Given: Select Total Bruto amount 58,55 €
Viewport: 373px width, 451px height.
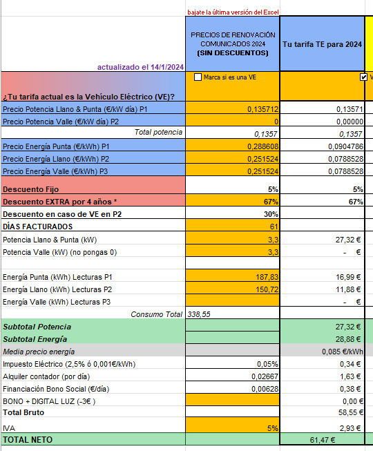Looking at the screenshot, I should click(x=323, y=412).
